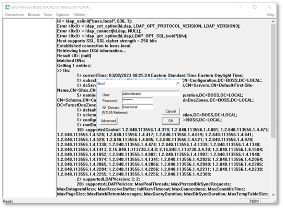This screenshot has height=209, width=283.
Task: Click the Domain text field
Action: 138,107
